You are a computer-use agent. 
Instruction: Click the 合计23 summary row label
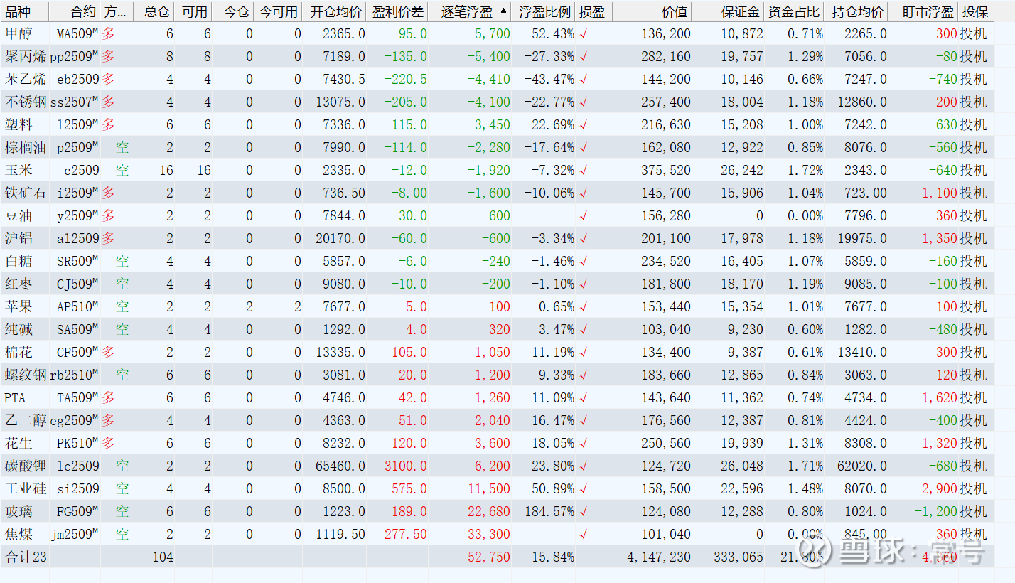point(26,557)
